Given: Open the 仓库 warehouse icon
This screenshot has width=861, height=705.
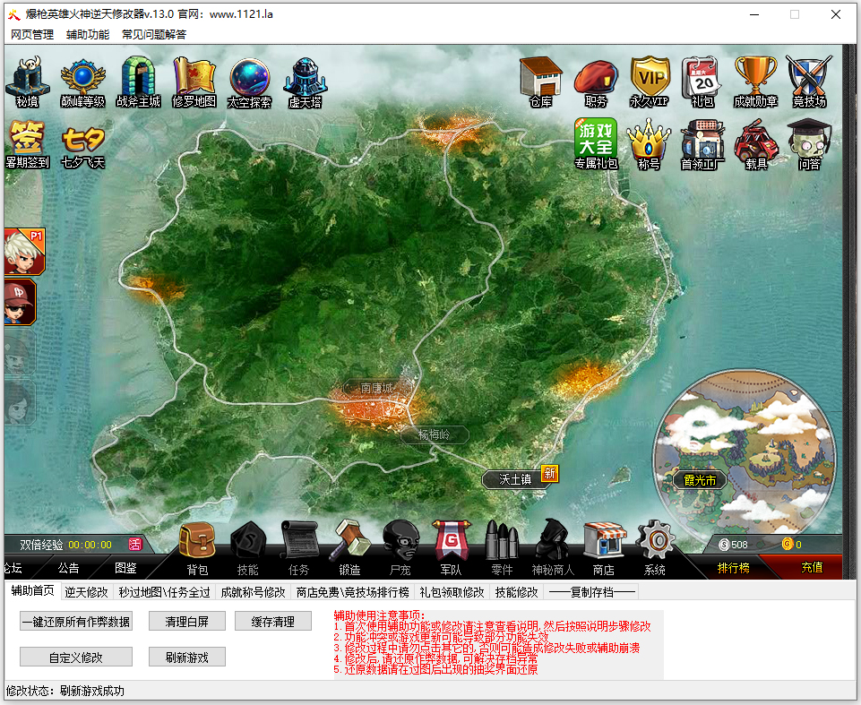Looking at the screenshot, I should (x=541, y=82).
